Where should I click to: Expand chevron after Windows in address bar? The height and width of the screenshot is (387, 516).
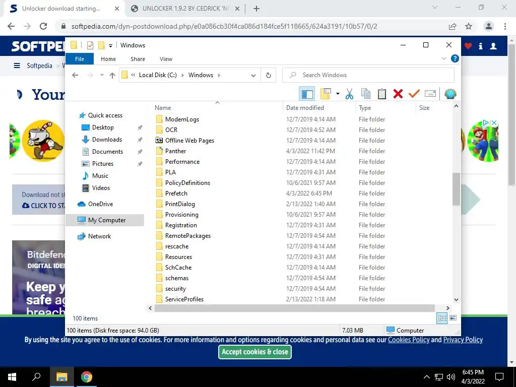tap(219, 75)
